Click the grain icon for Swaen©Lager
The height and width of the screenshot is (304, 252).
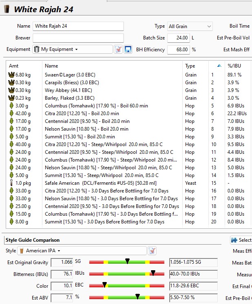(11, 75)
